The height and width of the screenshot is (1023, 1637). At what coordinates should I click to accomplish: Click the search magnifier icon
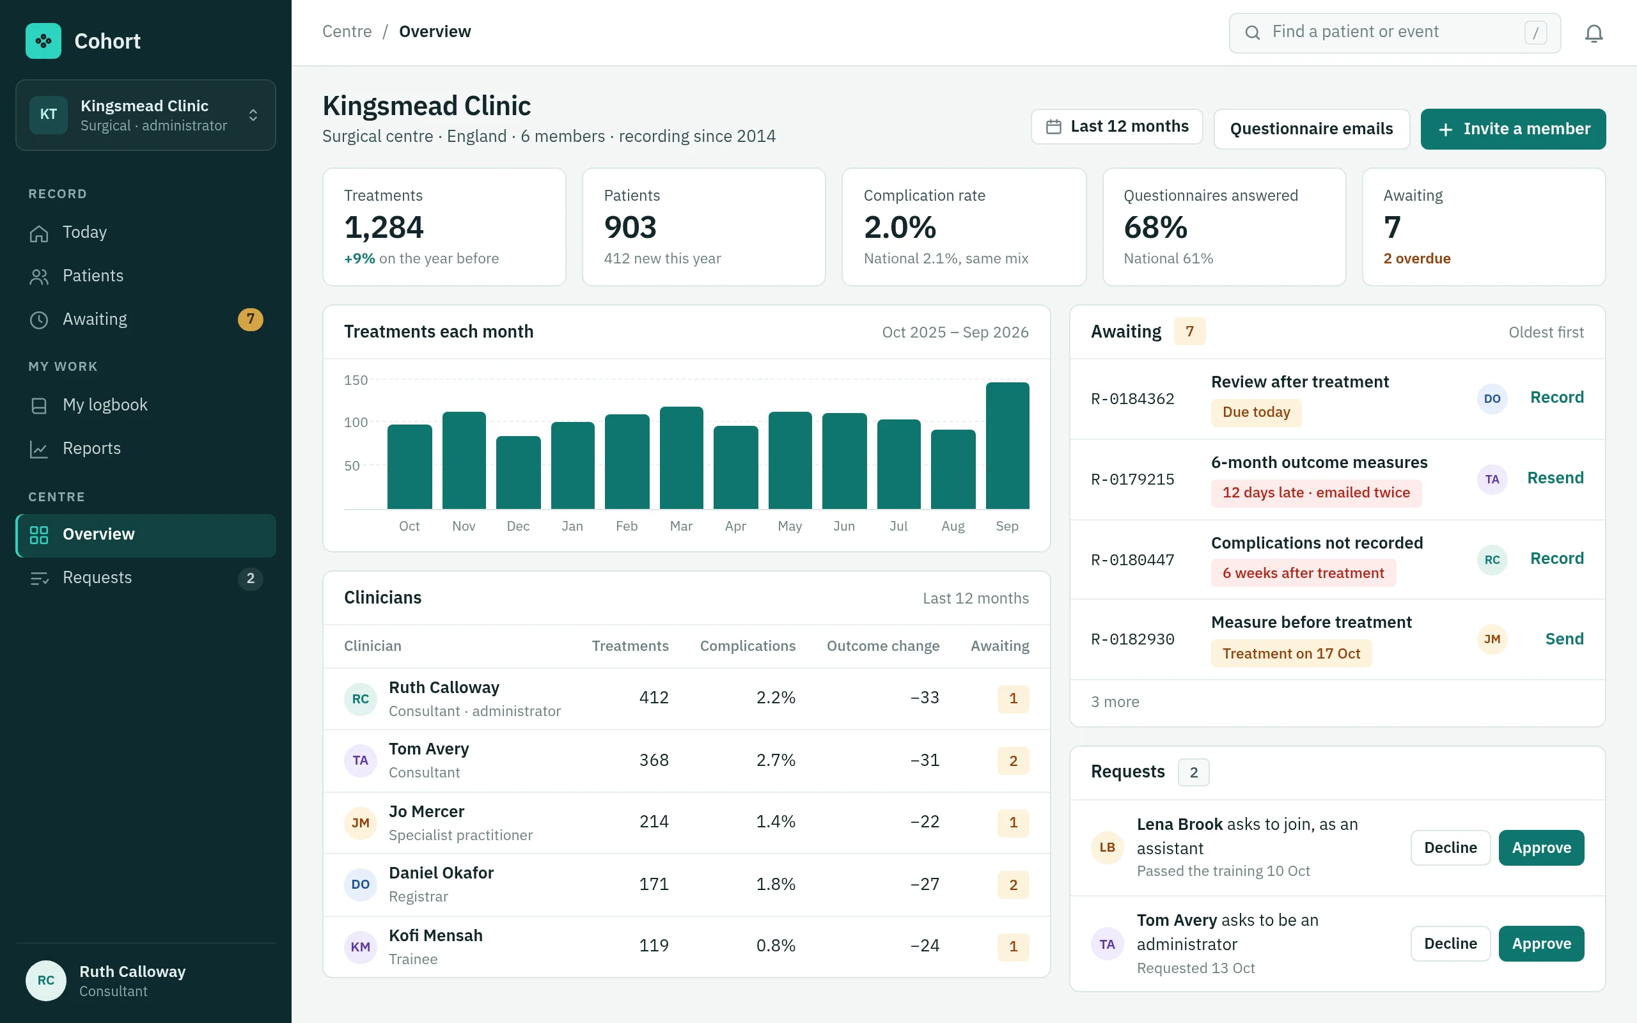(x=1252, y=33)
